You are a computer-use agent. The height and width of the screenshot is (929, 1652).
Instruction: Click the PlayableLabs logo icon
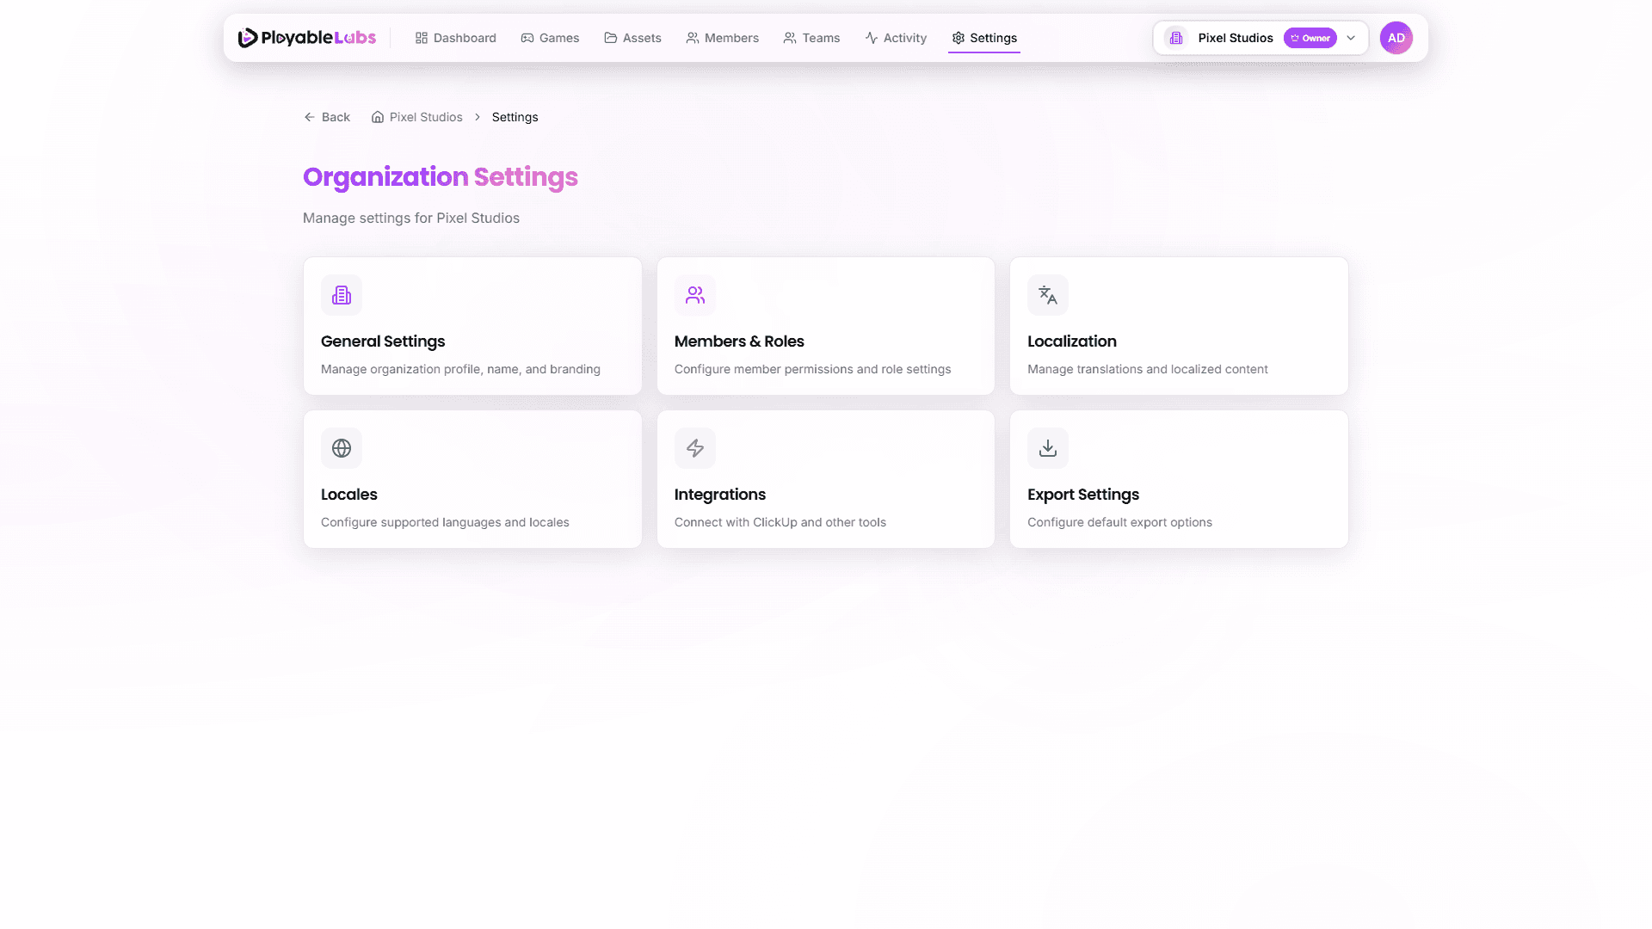point(246,37)
